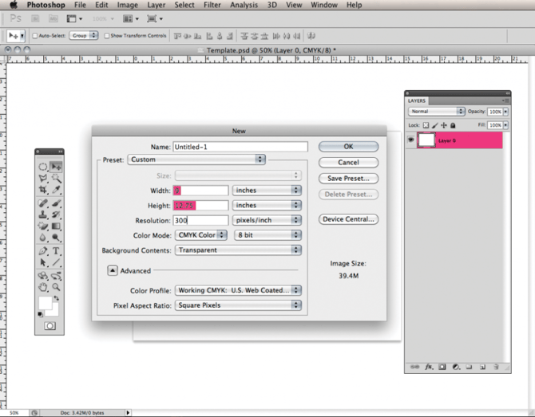535x417 pixels.
Task: Open the 8 bit depth dropdown
Action: pos(267,235)
